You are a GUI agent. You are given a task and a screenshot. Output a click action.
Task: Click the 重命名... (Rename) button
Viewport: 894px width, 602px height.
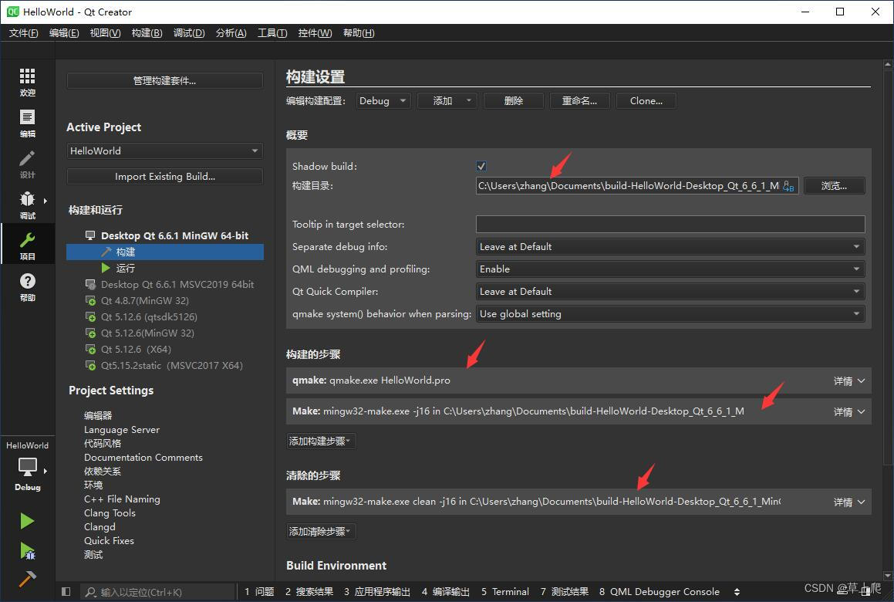[x=579, y=101]
